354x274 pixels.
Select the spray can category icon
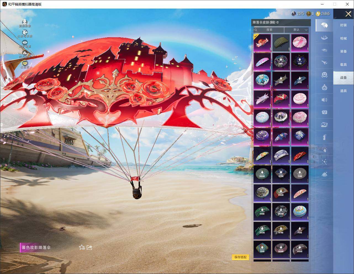pyautogui.click(x=324, y=137)
